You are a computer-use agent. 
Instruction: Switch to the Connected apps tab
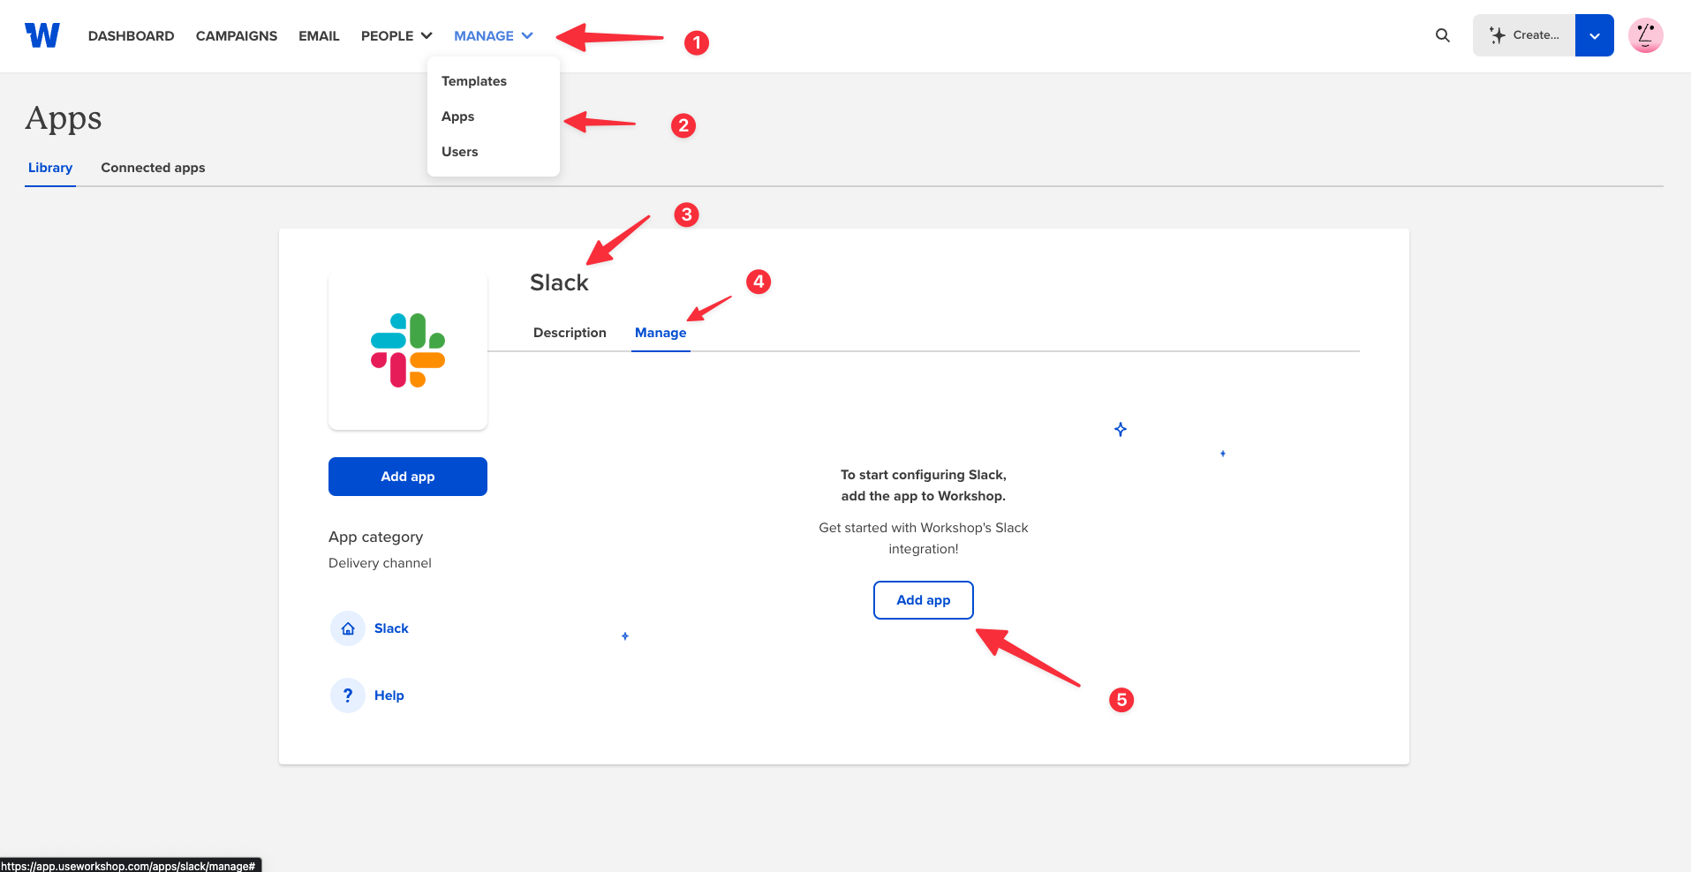pos(153,168)
